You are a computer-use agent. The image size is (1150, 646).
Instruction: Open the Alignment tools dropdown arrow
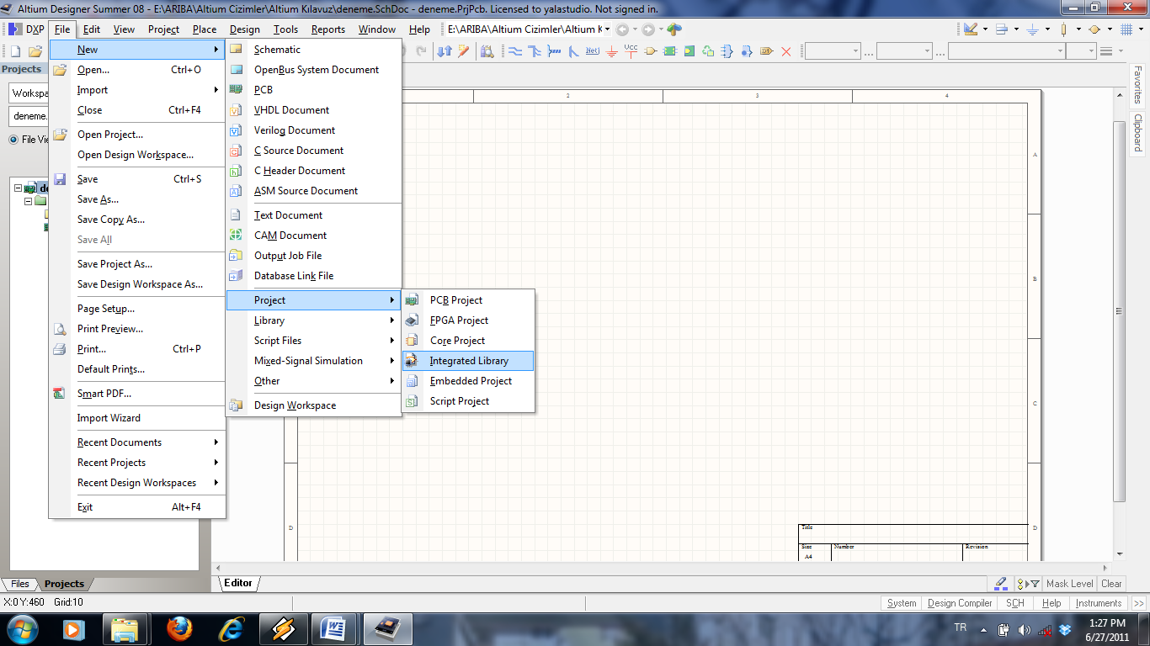pos(1015,29)
